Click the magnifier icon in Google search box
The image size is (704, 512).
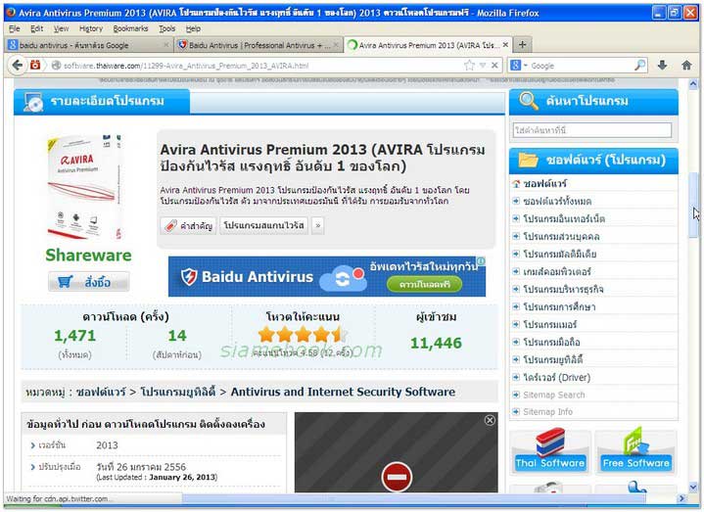tap(639, 66)
